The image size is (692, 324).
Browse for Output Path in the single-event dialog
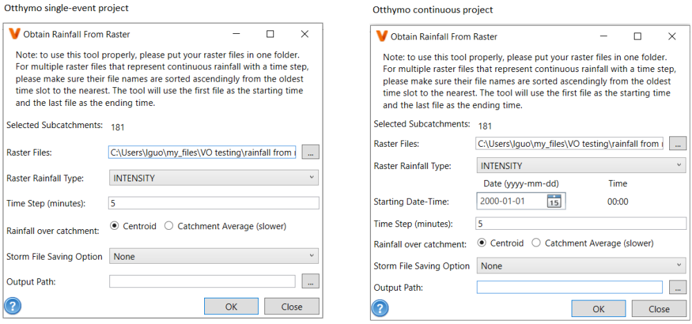pos(311,281)
